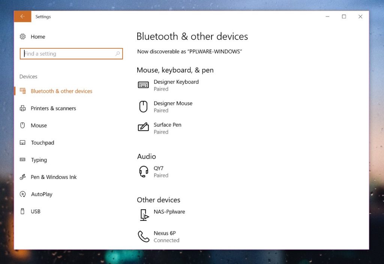Select the Nexus 6P phone icon
Image resolution: width=384 pixels, height=264 pixels.
[143, 236]
